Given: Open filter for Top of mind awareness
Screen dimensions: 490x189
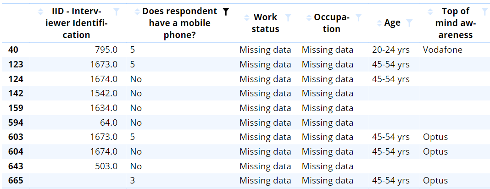Looking at the screenshot, I should (484, 12).
